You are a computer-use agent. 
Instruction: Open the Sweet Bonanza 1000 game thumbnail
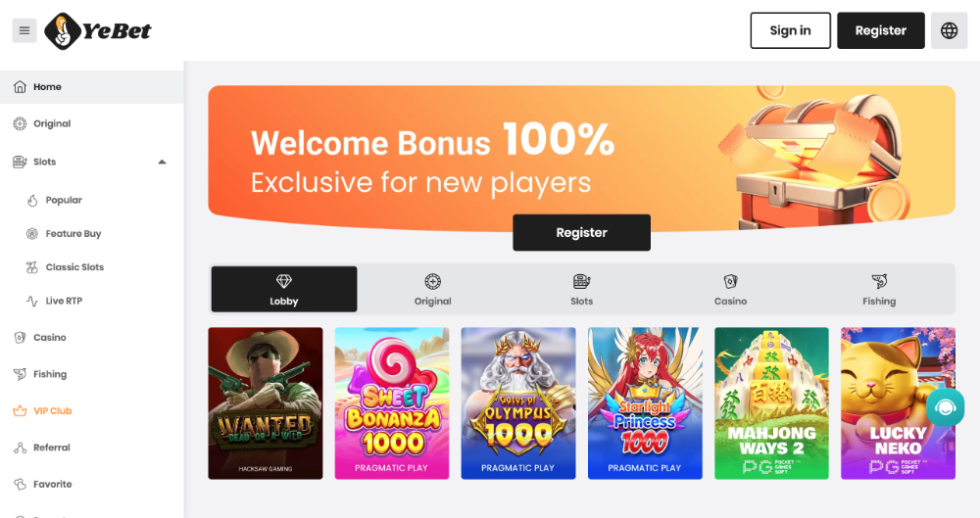pyautogui.click(x=392, y=402)
